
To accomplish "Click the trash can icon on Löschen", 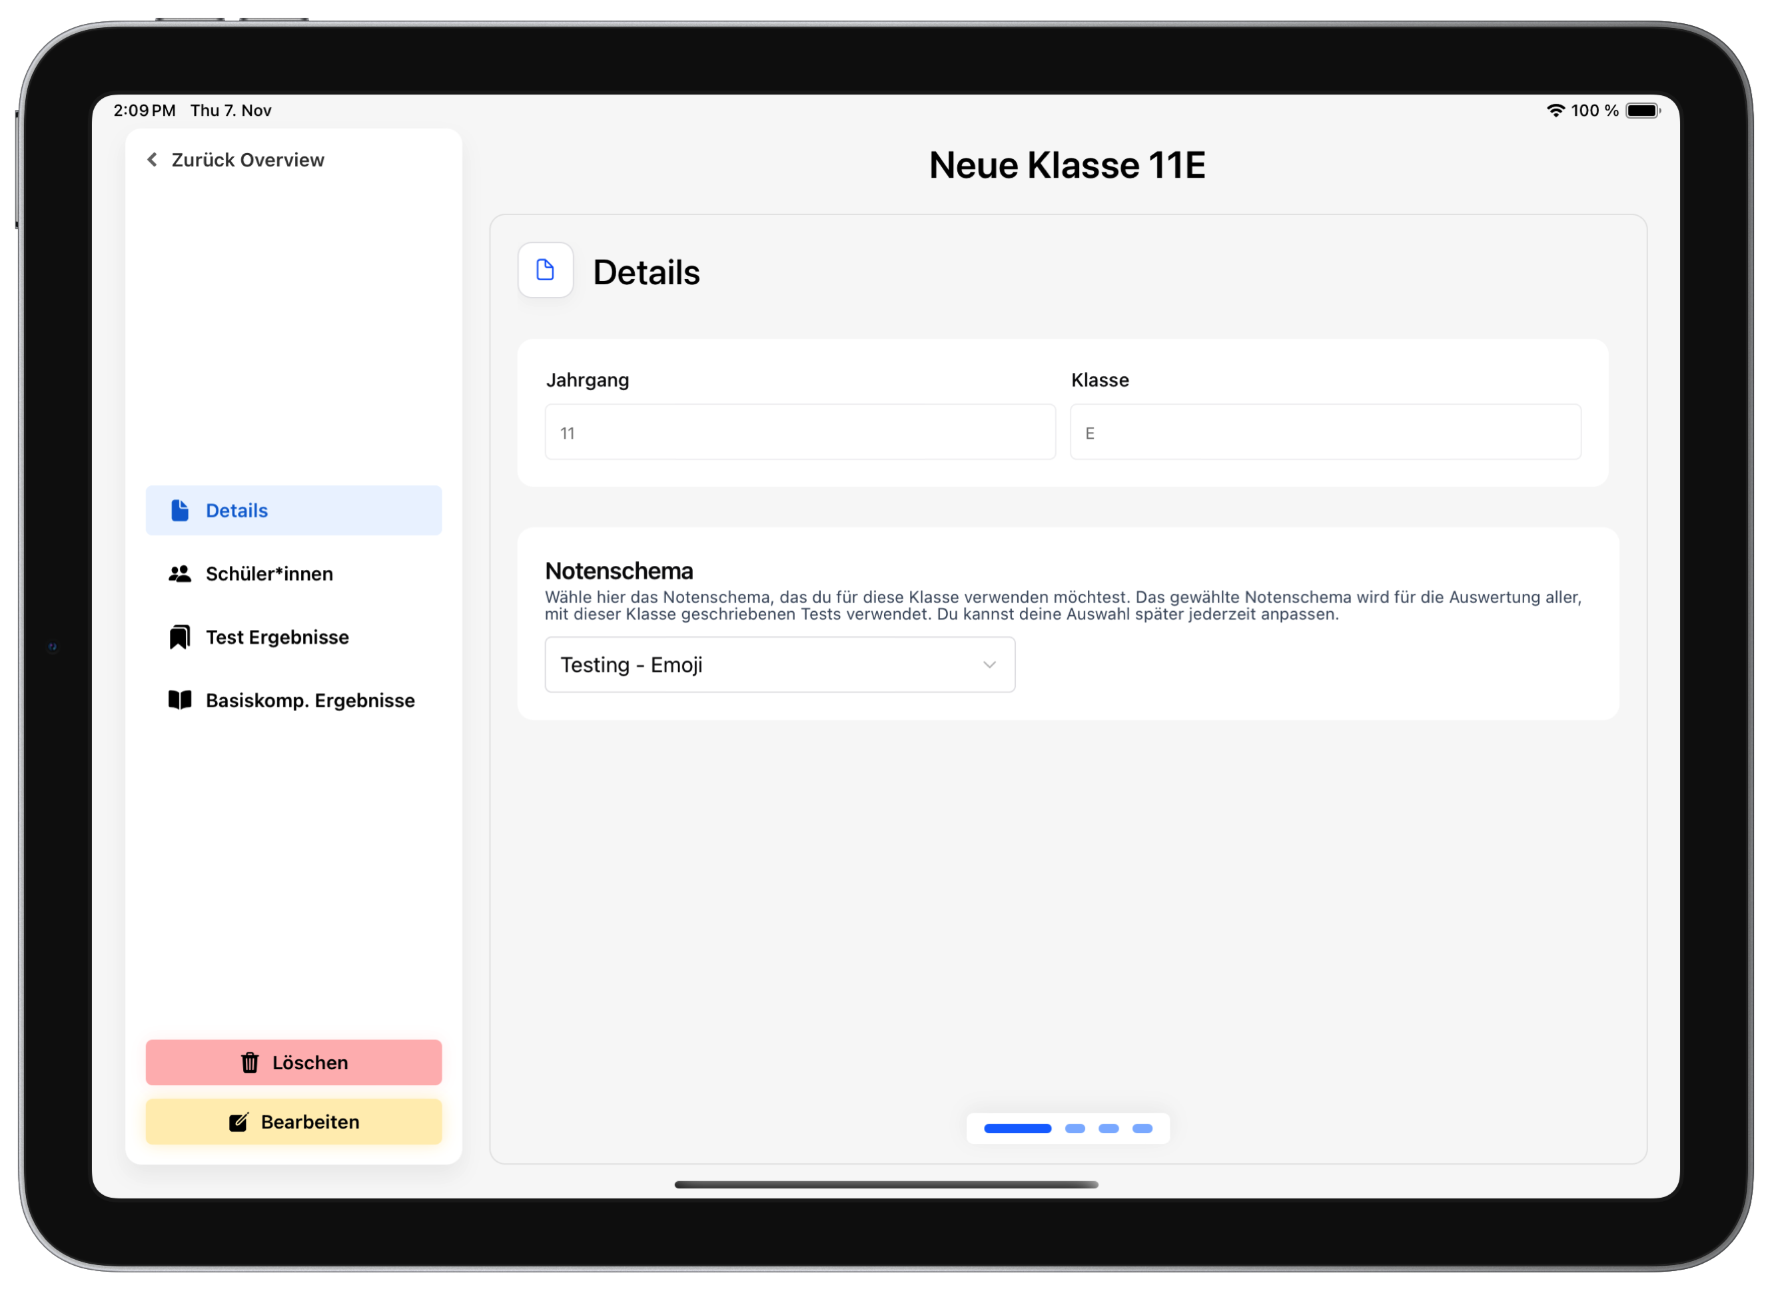I will [x=250, y=1062].
